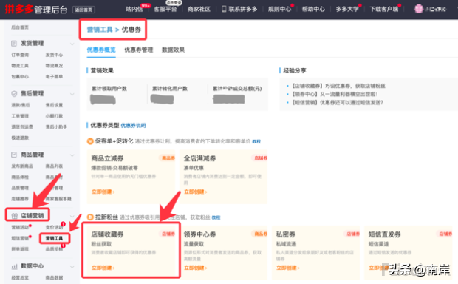458x284 pixels.
Task: Click the 商品管理 box icon
Action: pos(14,155)
